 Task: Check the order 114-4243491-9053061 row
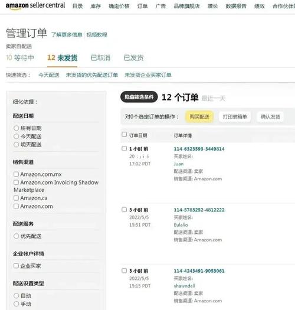pos(124,270)
